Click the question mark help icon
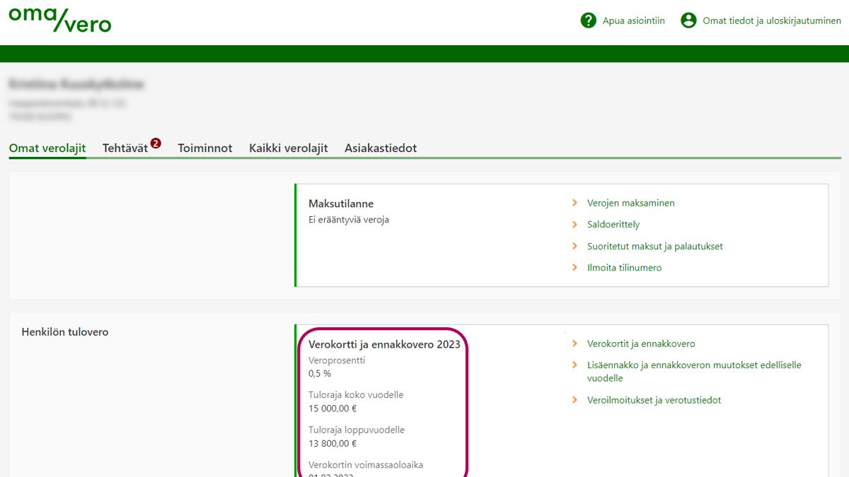Image resolution: width=849 pixels, height=477 pixels. [588, 20]
